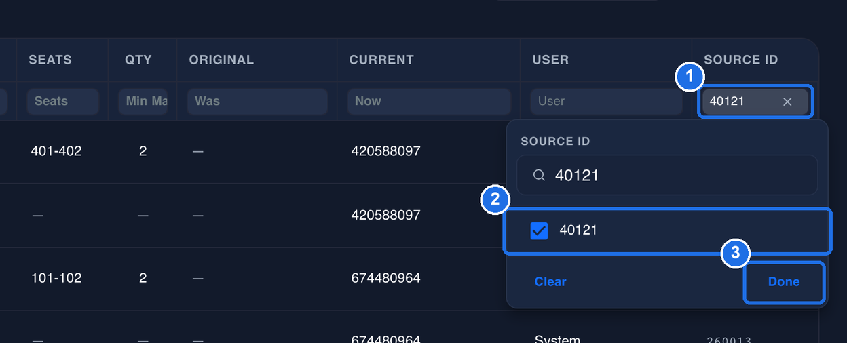The image size is (847, 343).
Task: Click the Qty Min filter input
Action: click(x=143, y=102)
